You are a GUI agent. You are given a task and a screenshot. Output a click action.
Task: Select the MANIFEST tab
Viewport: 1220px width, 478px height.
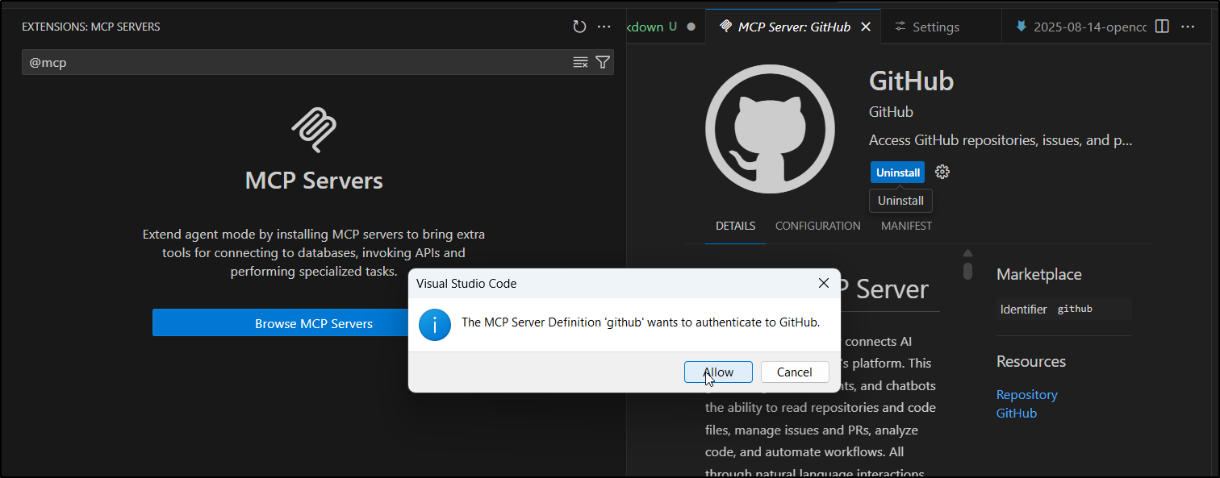pyautogui.click(x=906, y=226)
